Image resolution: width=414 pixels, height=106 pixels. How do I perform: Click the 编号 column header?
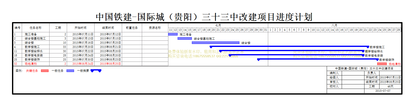[18, 28]
